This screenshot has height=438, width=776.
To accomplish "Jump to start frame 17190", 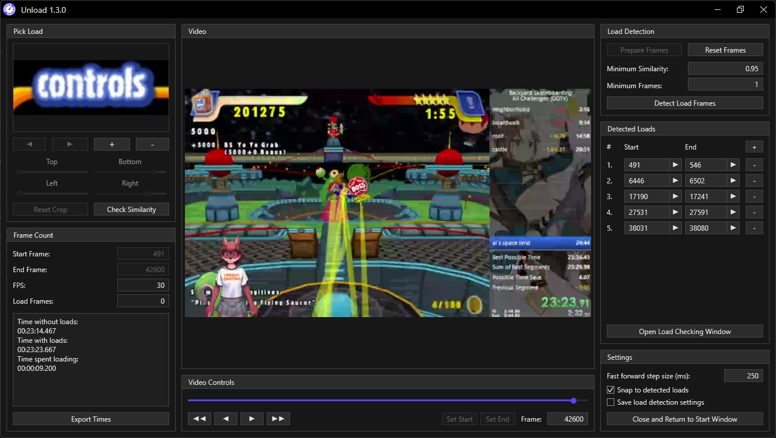I will (x=676, y=197).
